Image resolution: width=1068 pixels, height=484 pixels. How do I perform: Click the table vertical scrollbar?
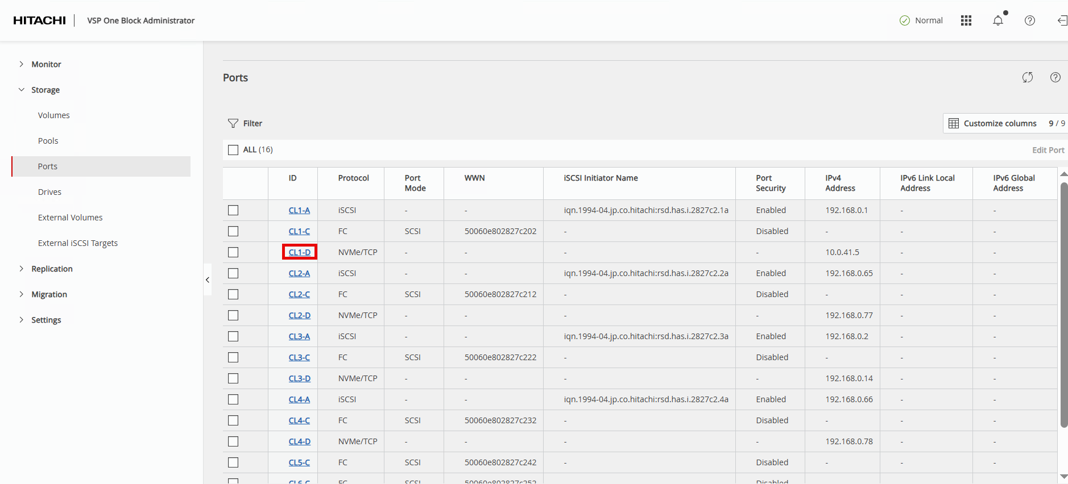pos(1063,304)
